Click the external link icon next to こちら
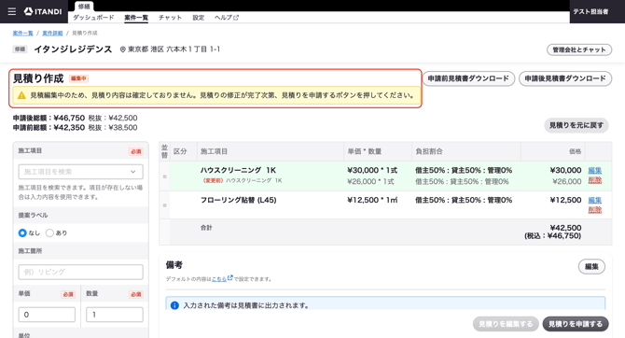Image resolution: width=625 pixels, height=338 pixels. click(x=230, y=277)
